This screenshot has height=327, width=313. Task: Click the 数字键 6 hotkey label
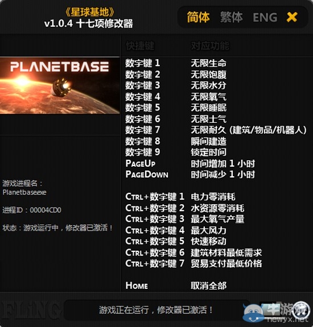pos(142,119)
